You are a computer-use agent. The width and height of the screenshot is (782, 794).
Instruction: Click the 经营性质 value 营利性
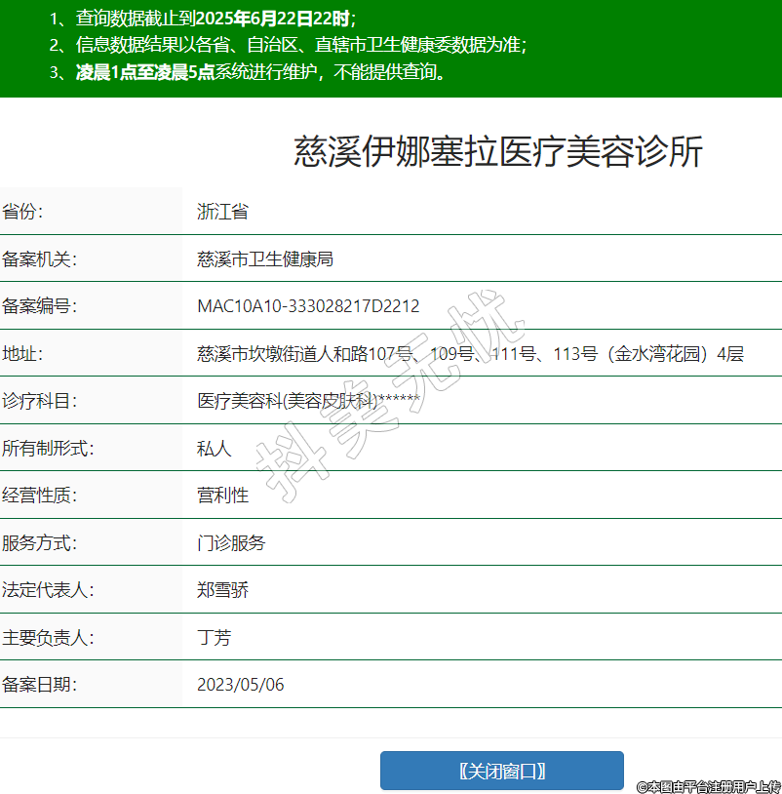click(222, 495)
